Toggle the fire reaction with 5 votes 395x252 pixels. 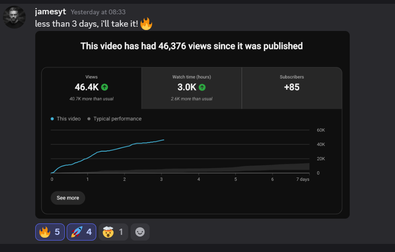[x=50, y=232]
